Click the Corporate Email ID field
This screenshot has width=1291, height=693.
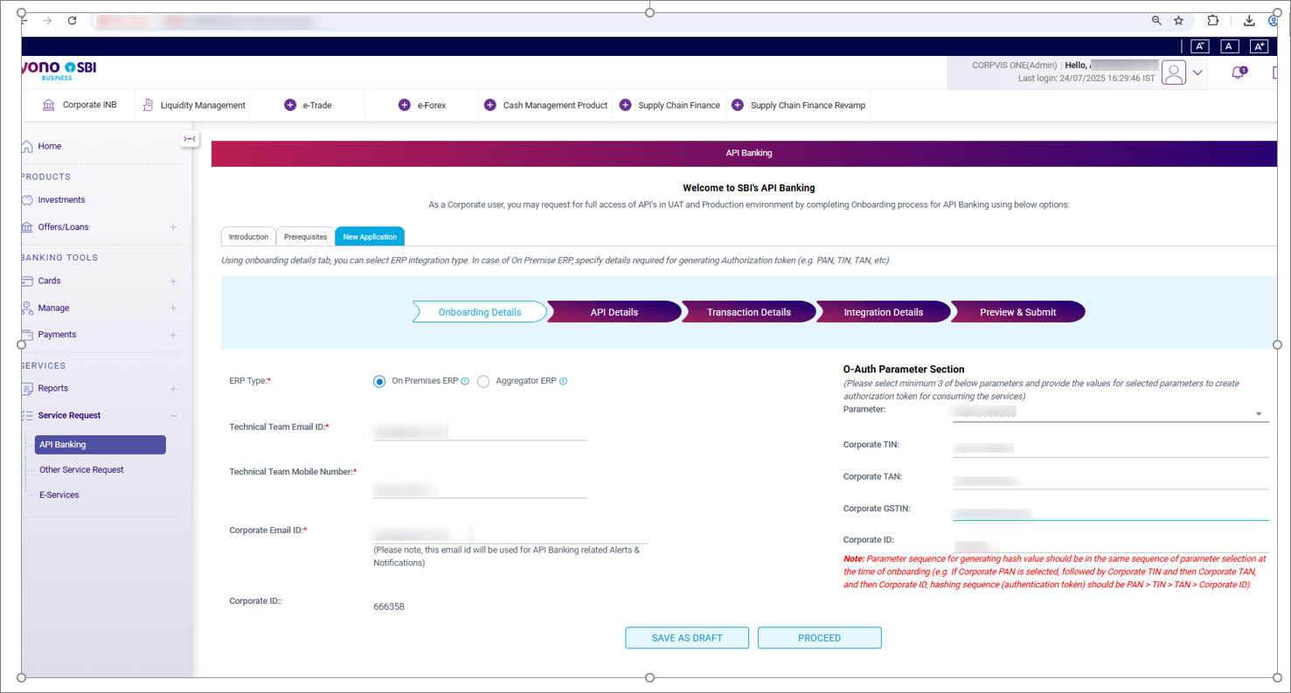[x=510, y=534]
